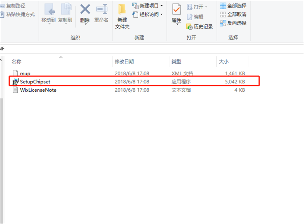Open the 轻松访问 dropdown menu
Image resolution: width=304 pixels, height=224 pixels.
coord(161,14)
